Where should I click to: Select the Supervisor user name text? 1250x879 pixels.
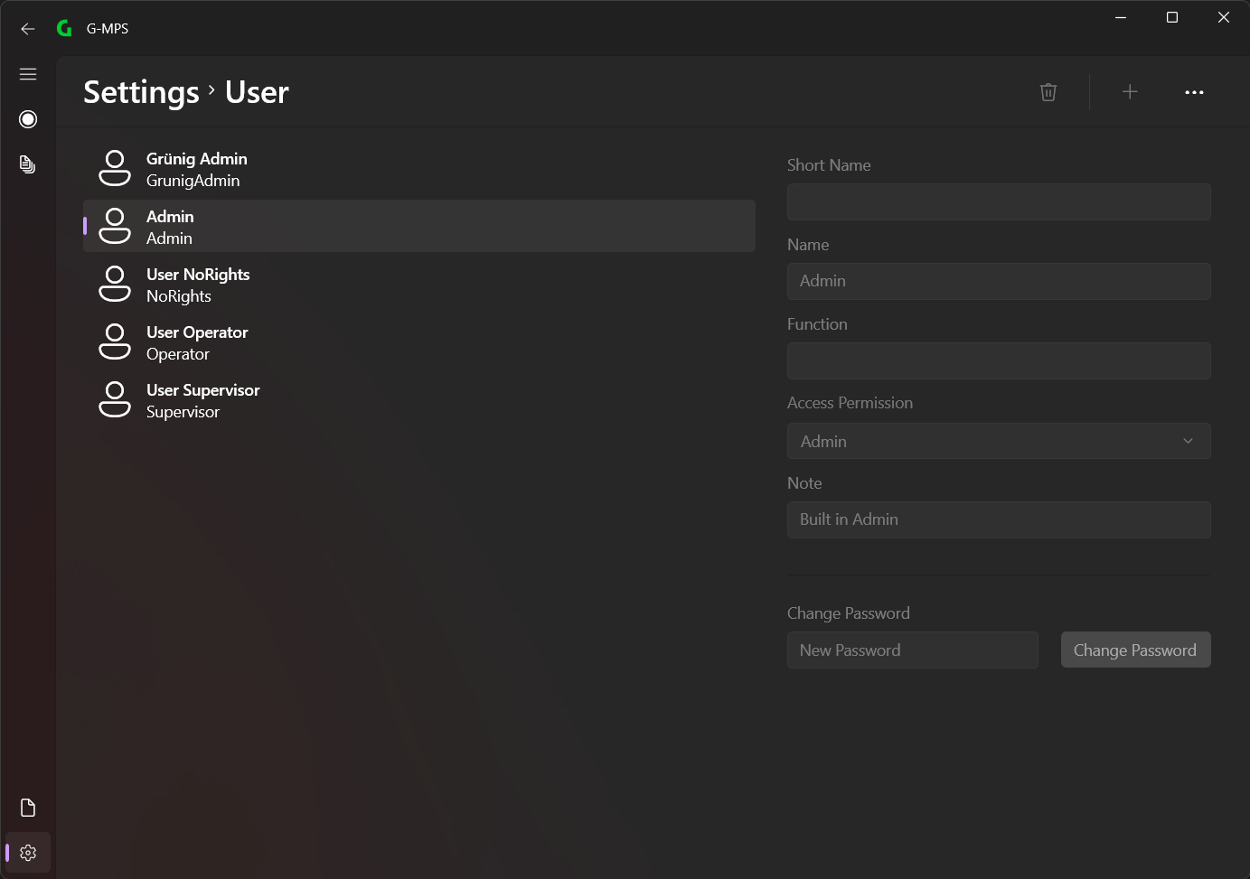tap(183, 412)
